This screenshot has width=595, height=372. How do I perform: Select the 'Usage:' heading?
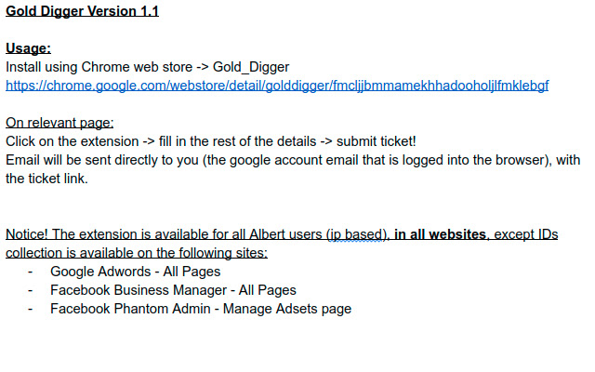(28, 48)
